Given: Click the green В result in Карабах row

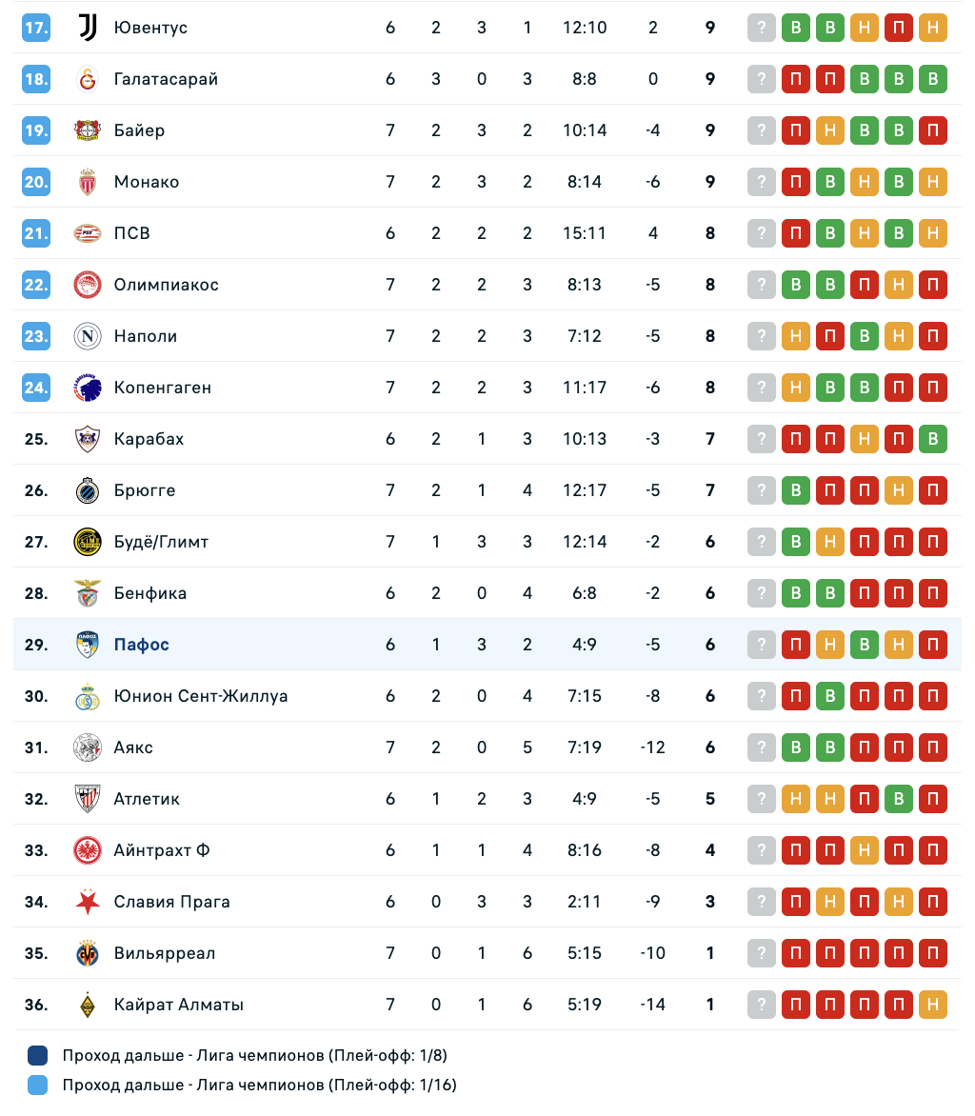Looking at the screenshot, I should click(933, 439).
